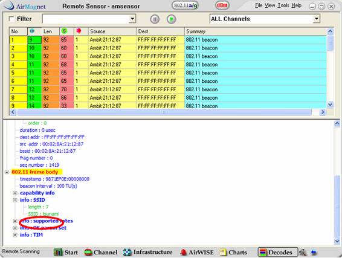Sort by the No column header
The height and width of the screenshot is (258, 342).
[x=18, y=31]
